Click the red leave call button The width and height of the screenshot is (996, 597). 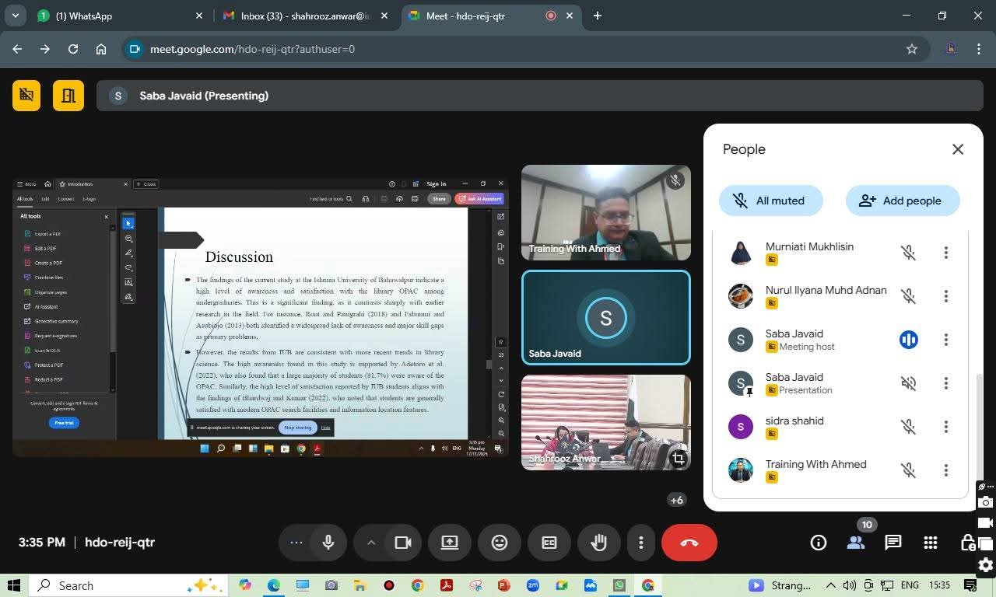click(x=689, y=543)
